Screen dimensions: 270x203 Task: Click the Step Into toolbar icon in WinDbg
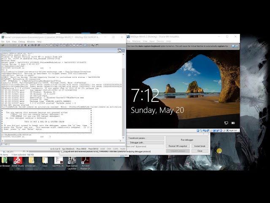[32, 45]
